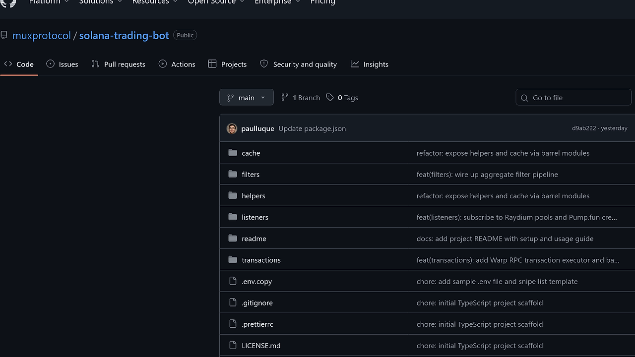The height and width of the screenshot is (357, 635).
Task: Open Security and quality tab
Action: 299,64
